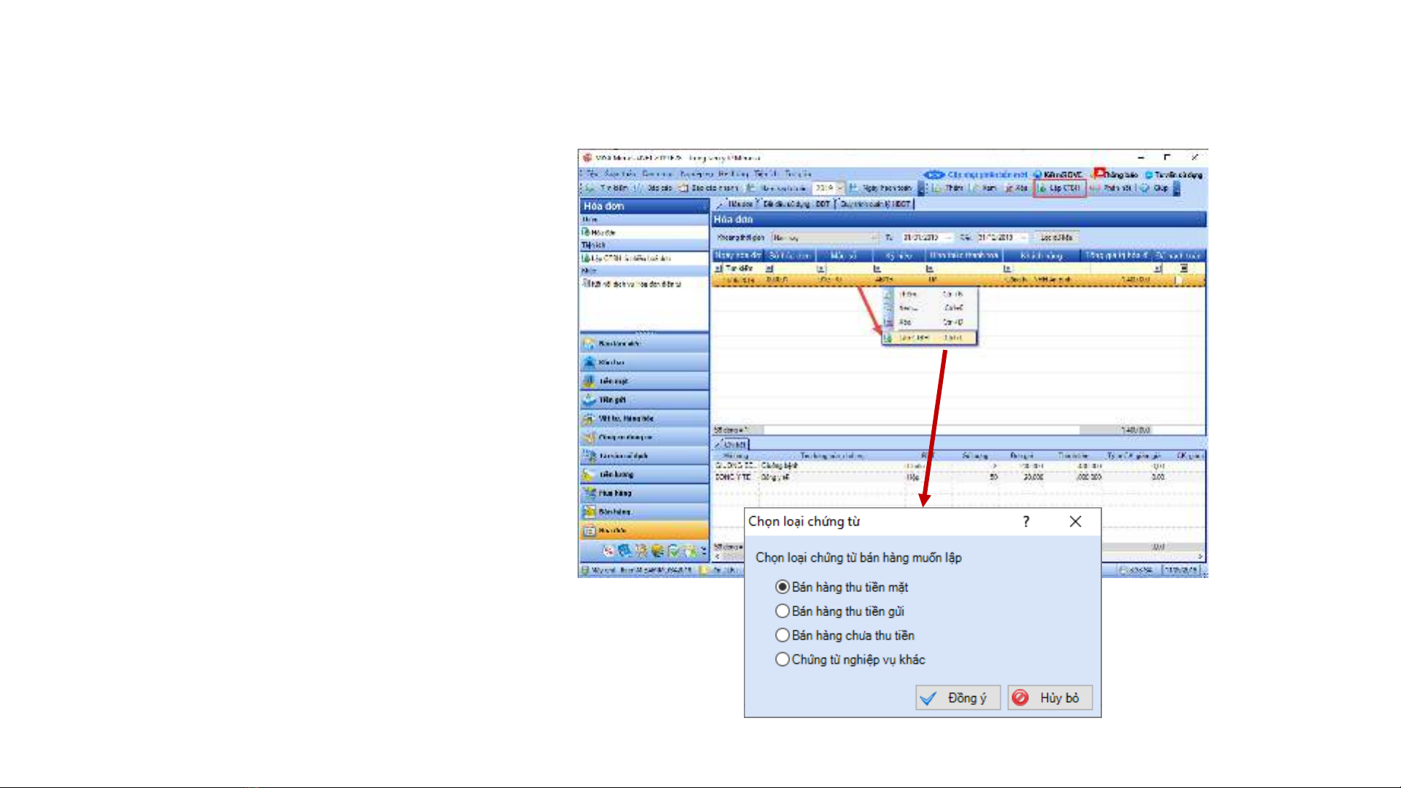The image size is (1401, 788).
Task: Open the Tiền gửi module in sidebar
Action: pyautogui.click(x=611, y=400)
